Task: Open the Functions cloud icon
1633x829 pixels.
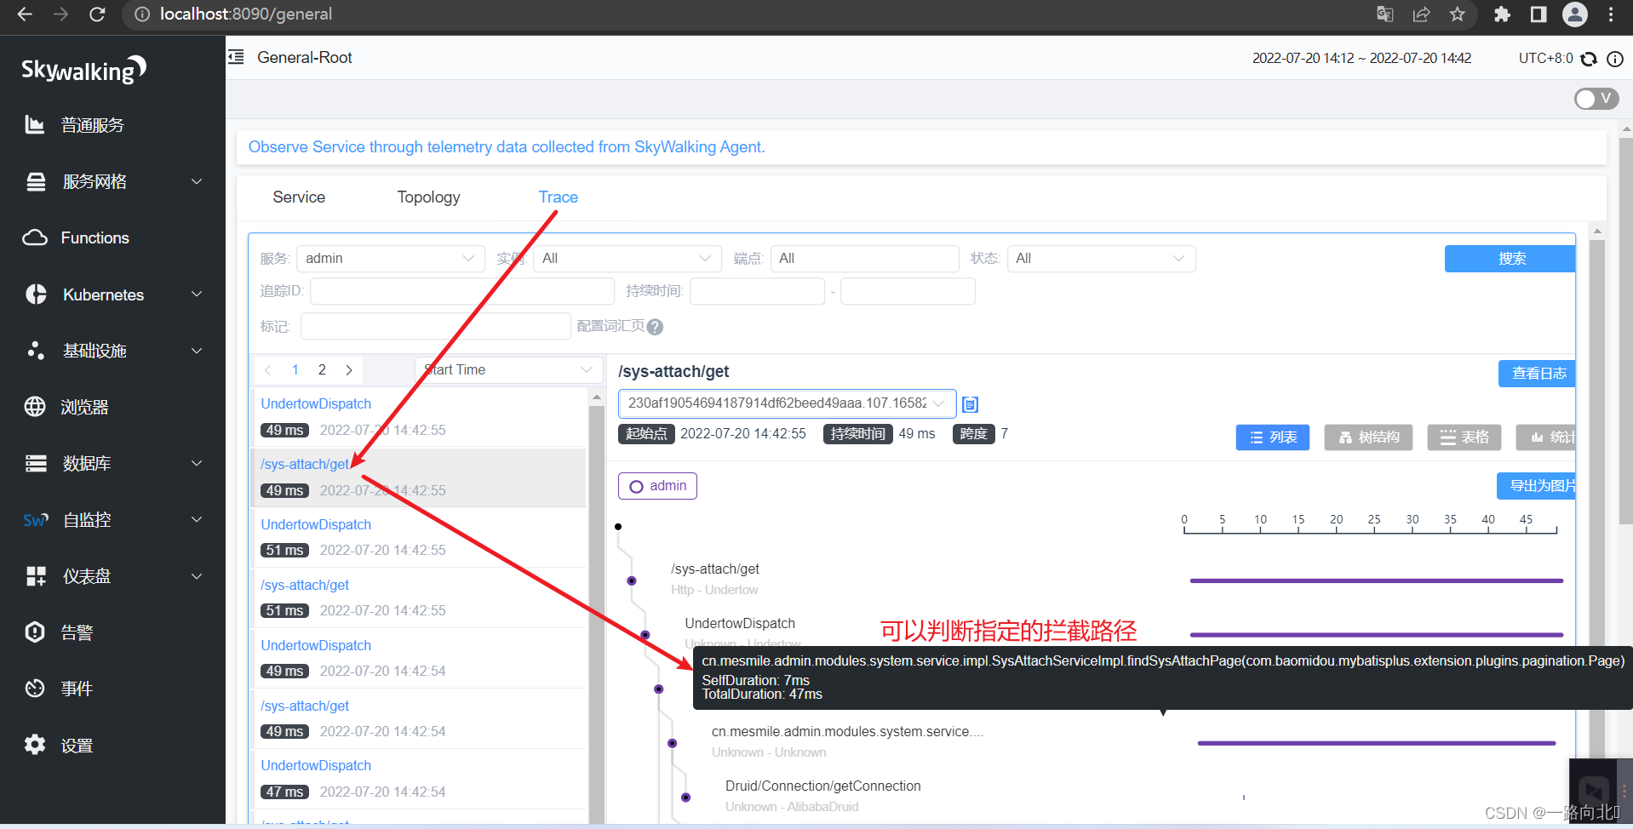Action: (35, 237)
